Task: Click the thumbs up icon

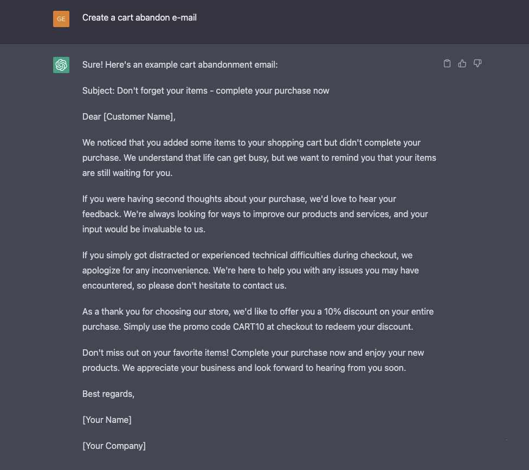Action: point(462,63)
